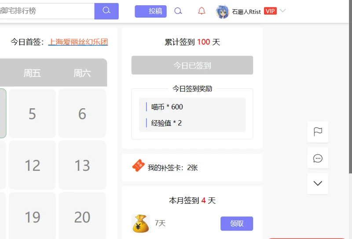
Task: Select calendar day 20
Action: point(82,217)
